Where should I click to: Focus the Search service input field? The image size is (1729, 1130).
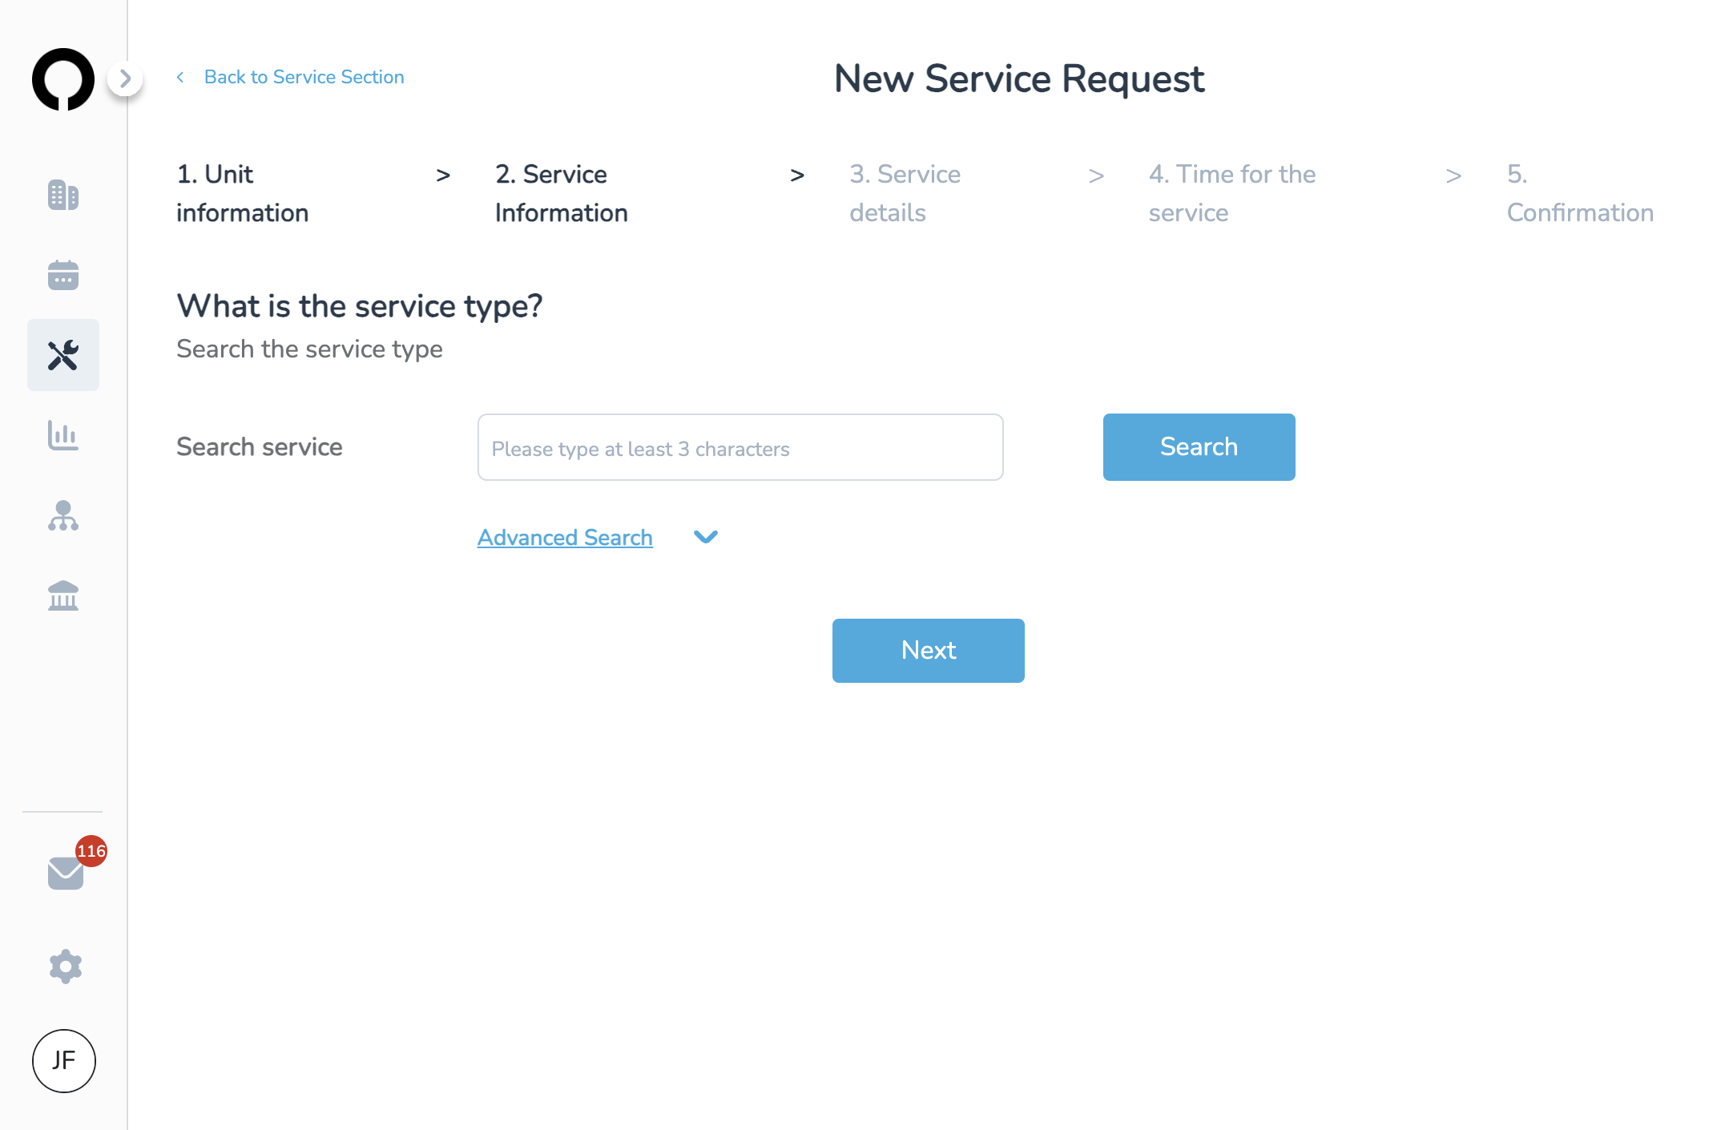pyautogui.click(x=740, y=447)
